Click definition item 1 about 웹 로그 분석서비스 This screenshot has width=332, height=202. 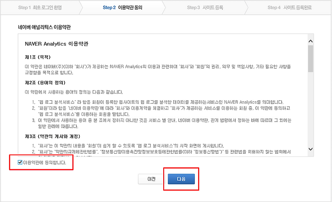[158, 102]
